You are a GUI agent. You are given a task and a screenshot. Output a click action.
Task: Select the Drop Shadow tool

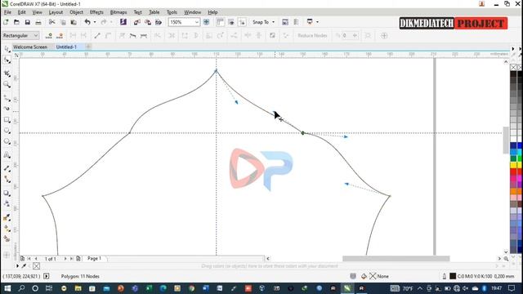click(7, 193)
